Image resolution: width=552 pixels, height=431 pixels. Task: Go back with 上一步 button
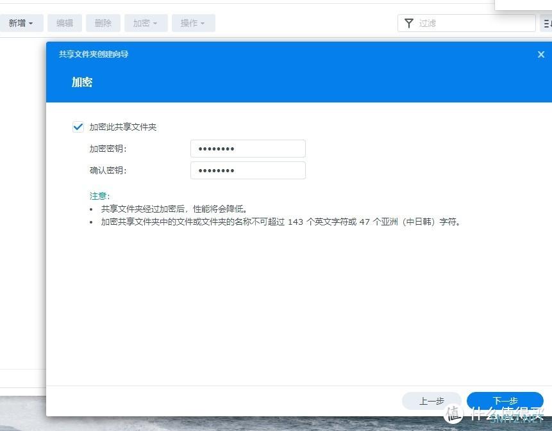(431, 401)
